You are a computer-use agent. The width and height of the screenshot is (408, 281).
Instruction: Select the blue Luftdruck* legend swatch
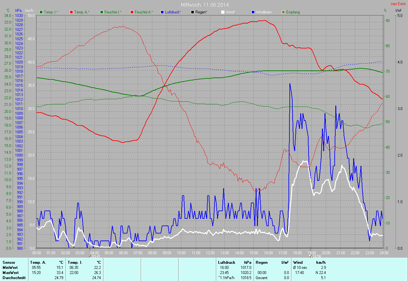pos(162,12)
